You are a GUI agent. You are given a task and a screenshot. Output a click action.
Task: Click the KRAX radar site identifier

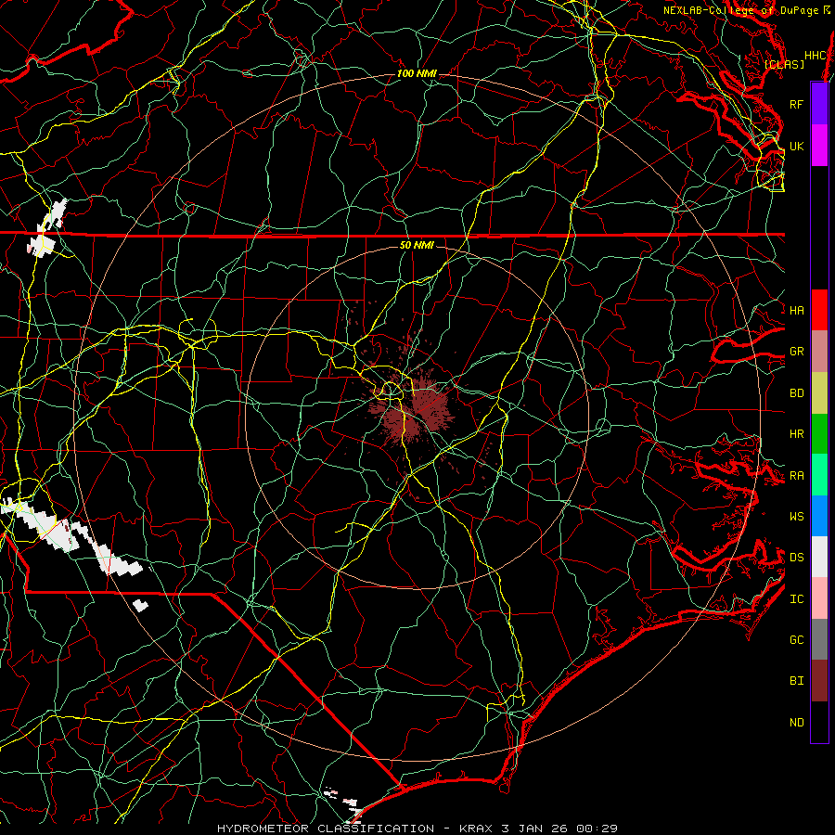[476, 829]
